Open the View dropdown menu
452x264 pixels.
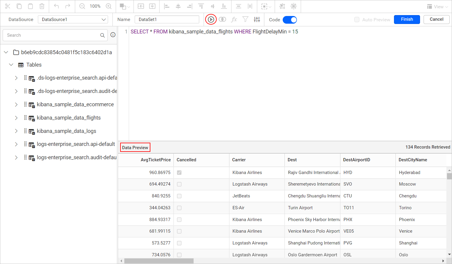[437, 7]
